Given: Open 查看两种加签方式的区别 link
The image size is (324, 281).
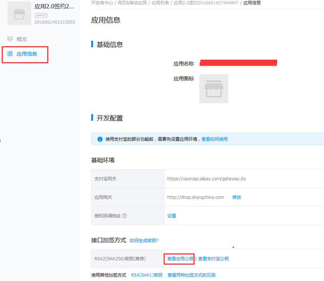Looking at the screenshot, I should point(191,275).
